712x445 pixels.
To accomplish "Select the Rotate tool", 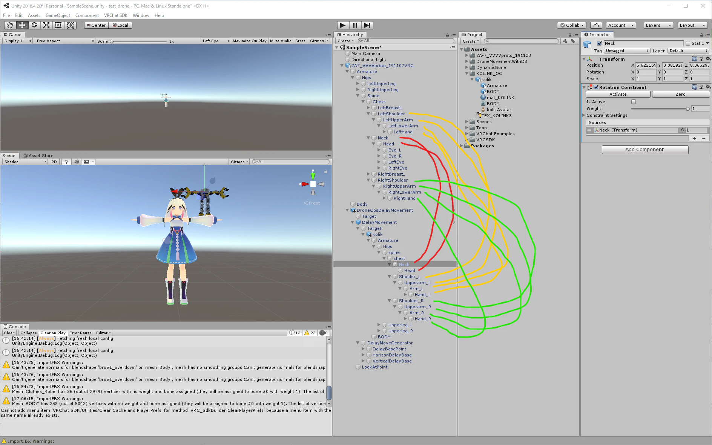I will pyautogui.click(x=34, y=25).
